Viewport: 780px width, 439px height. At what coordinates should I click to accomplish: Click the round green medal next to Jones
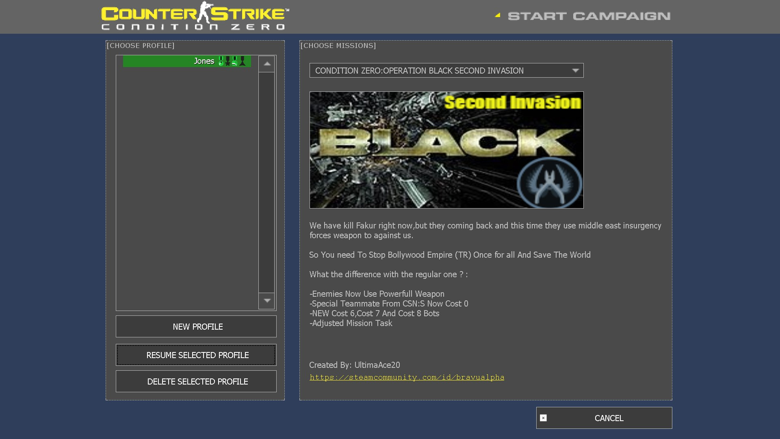(x=221, y=61)
